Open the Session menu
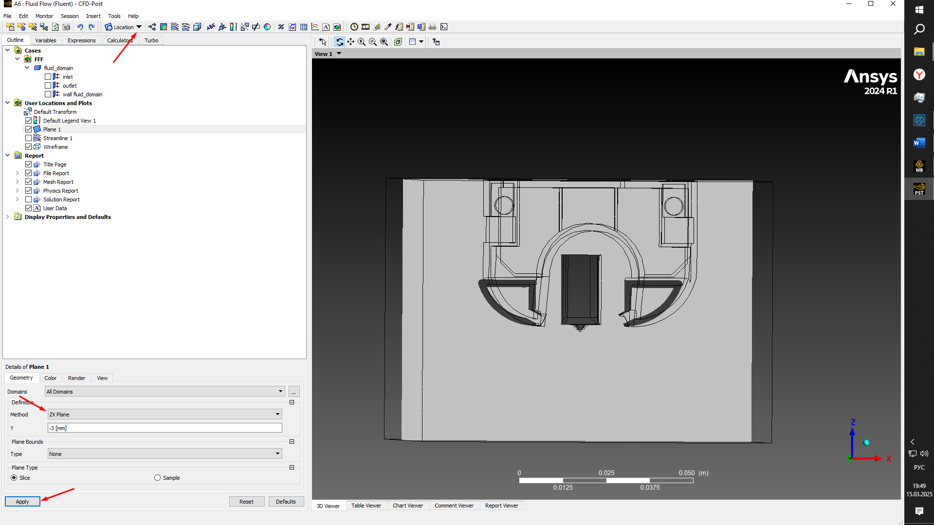Viewport: 934px width, 525px height. pos(70,16)
